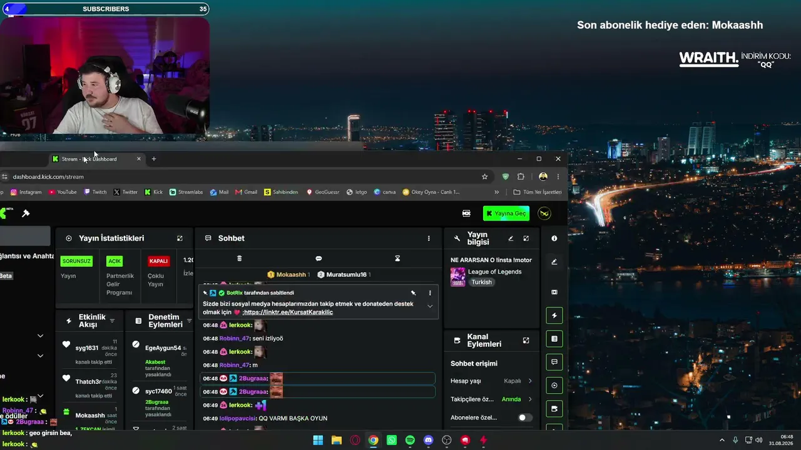Click the KAPALI Çoklu Yayın badge

click(159, 261)
